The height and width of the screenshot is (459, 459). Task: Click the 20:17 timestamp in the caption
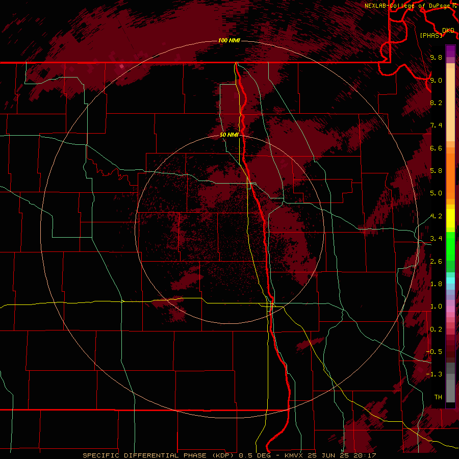click(x=366, y=455)
